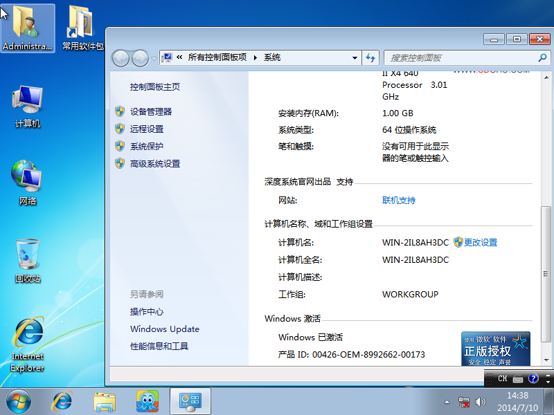The image size is (554, 415).
Task: Select the 1.00 GB RAM value
Action: click(x=397, y=113)
